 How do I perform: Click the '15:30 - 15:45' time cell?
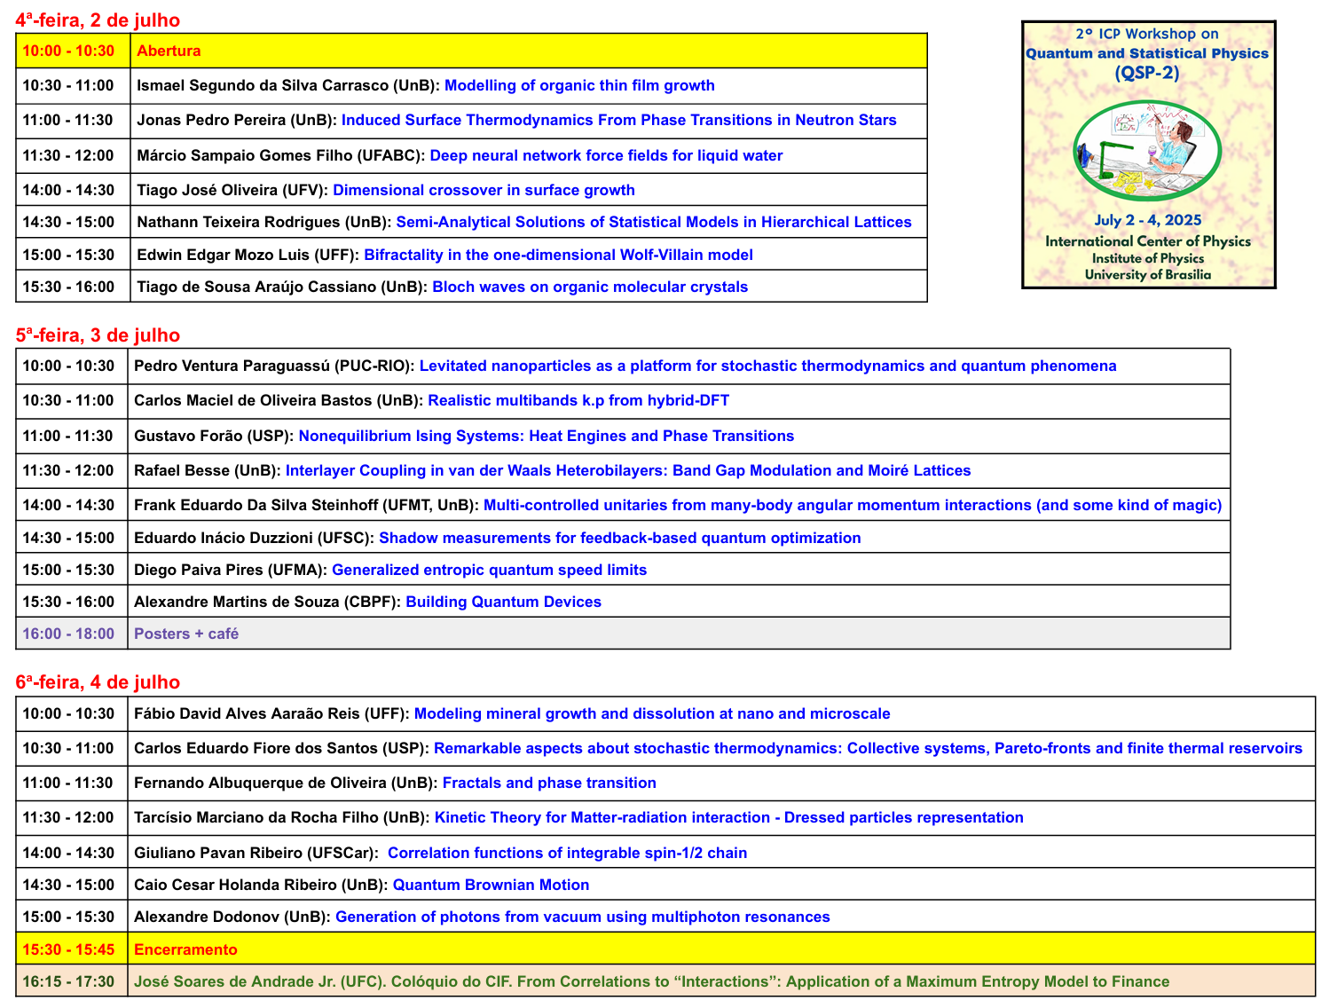click(72, 949)
